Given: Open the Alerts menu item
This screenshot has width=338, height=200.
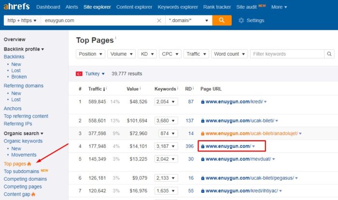Looking at the screenshot, I should 71,7.
